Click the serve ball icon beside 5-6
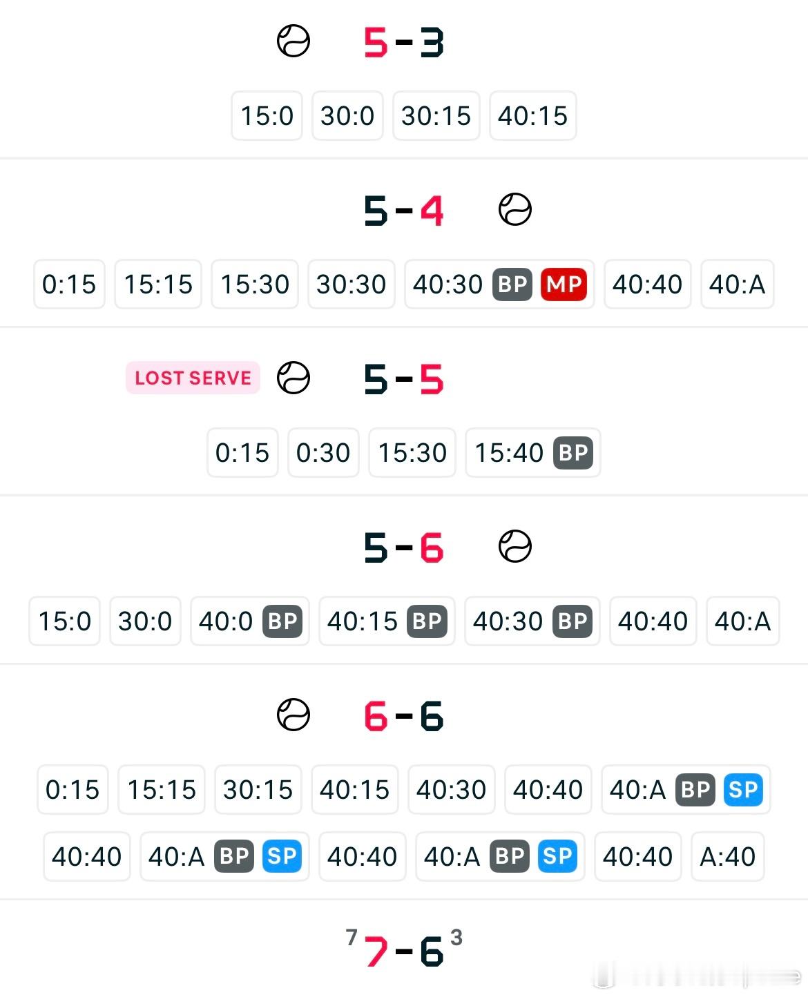The width and height of the screenshot is (808, 997). 515,547
